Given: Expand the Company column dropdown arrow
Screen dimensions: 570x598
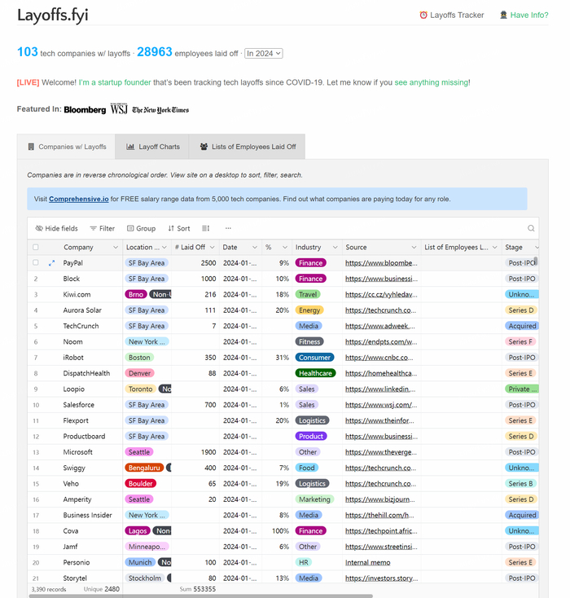Looking at the screenshot, I should pyautogui.click(x=116, y=247).
